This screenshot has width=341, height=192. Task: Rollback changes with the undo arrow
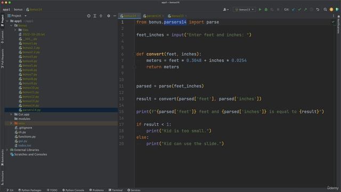(318, 10)
